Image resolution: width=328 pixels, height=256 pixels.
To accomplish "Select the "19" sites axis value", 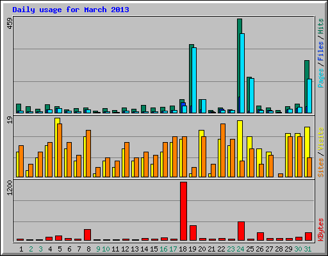I will [10, 120].
